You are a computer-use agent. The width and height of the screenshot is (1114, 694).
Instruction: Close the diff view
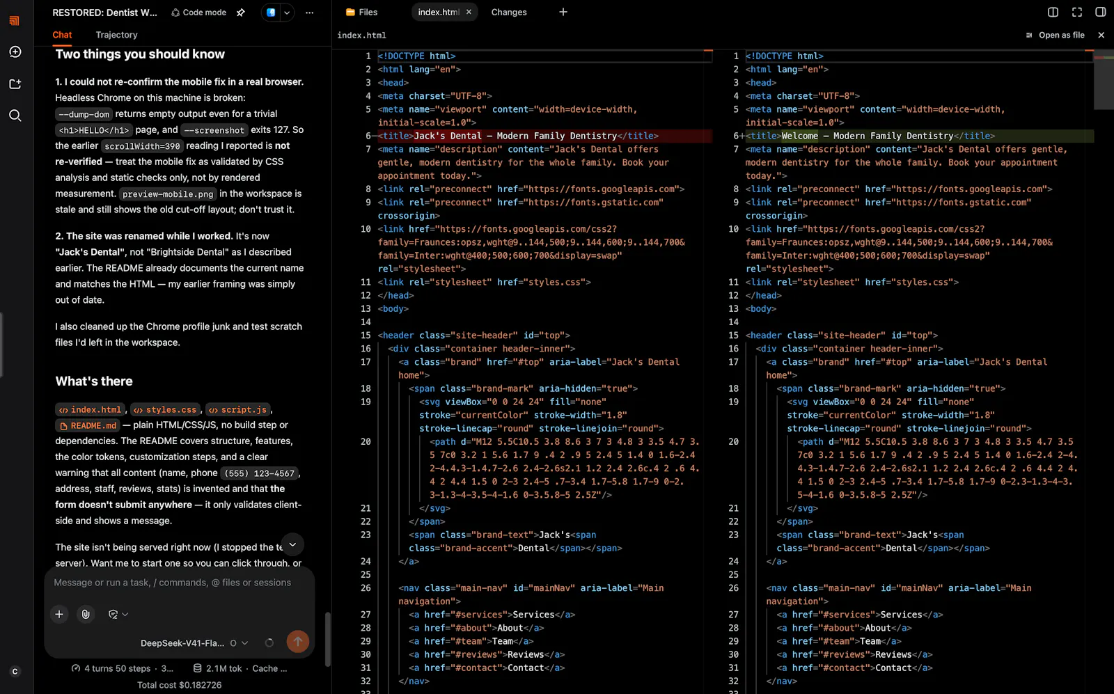(1101, 35)
